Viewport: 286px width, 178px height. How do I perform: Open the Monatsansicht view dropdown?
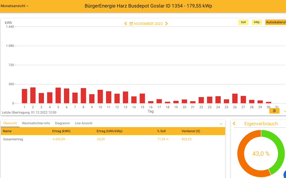pyautogui.click(x=14, y=6)
